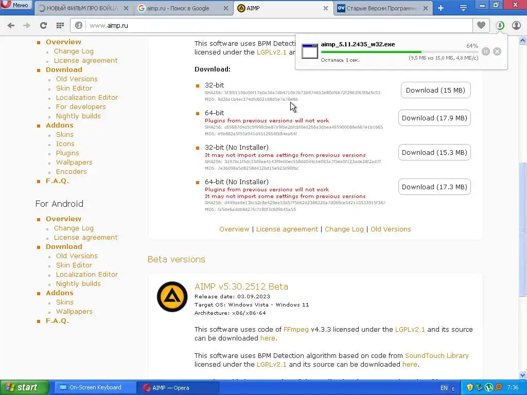The image size is (527, 395).
Task: Open Download under the For Android section
Action: [x=64, y=246]
